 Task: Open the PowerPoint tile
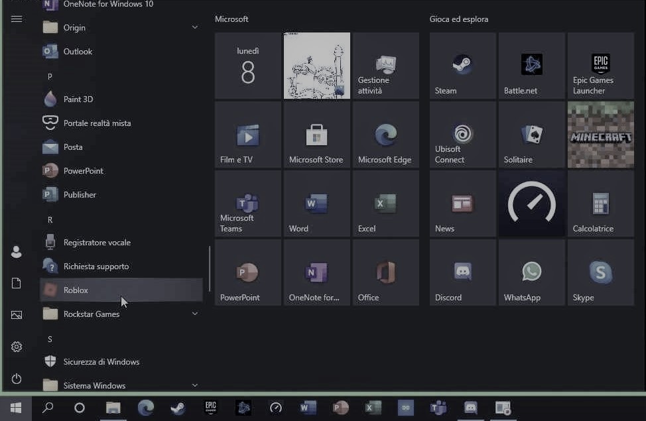248,272
